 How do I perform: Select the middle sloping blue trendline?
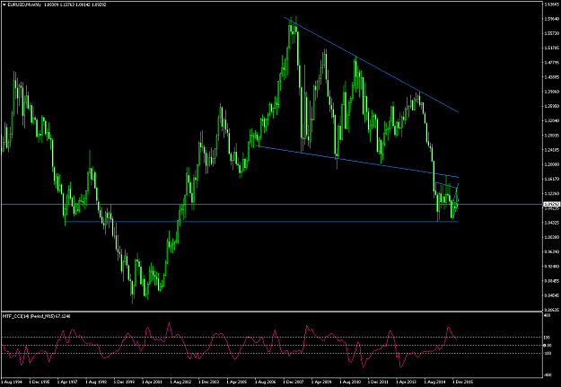(x=357, y=162)
